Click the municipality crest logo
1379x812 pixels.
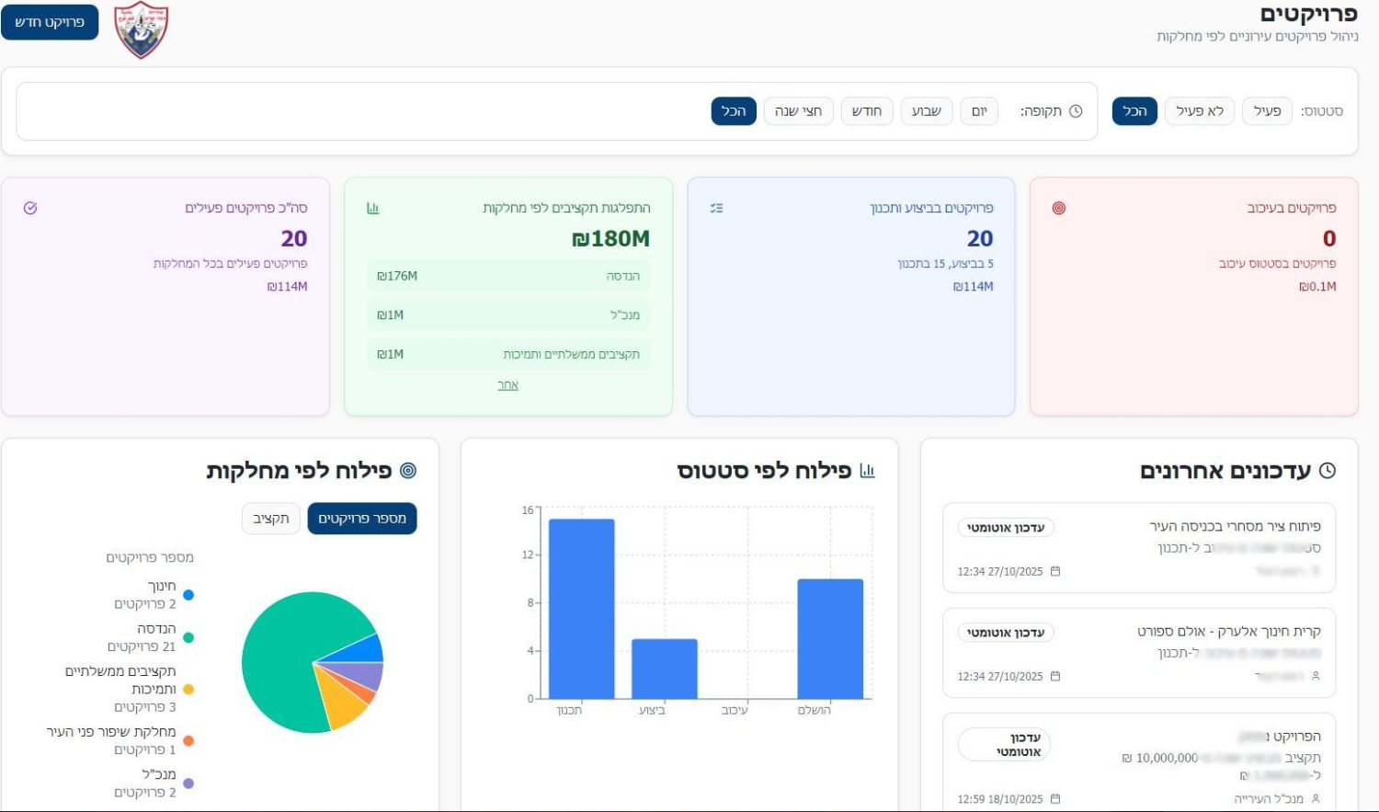(x=141, y=29)
